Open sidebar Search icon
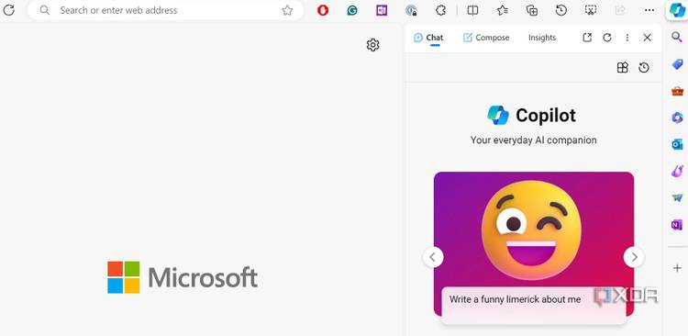 [677, 37]
